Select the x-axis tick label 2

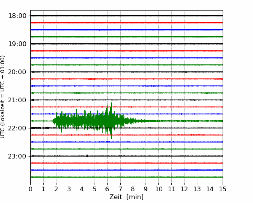point(56,189)
